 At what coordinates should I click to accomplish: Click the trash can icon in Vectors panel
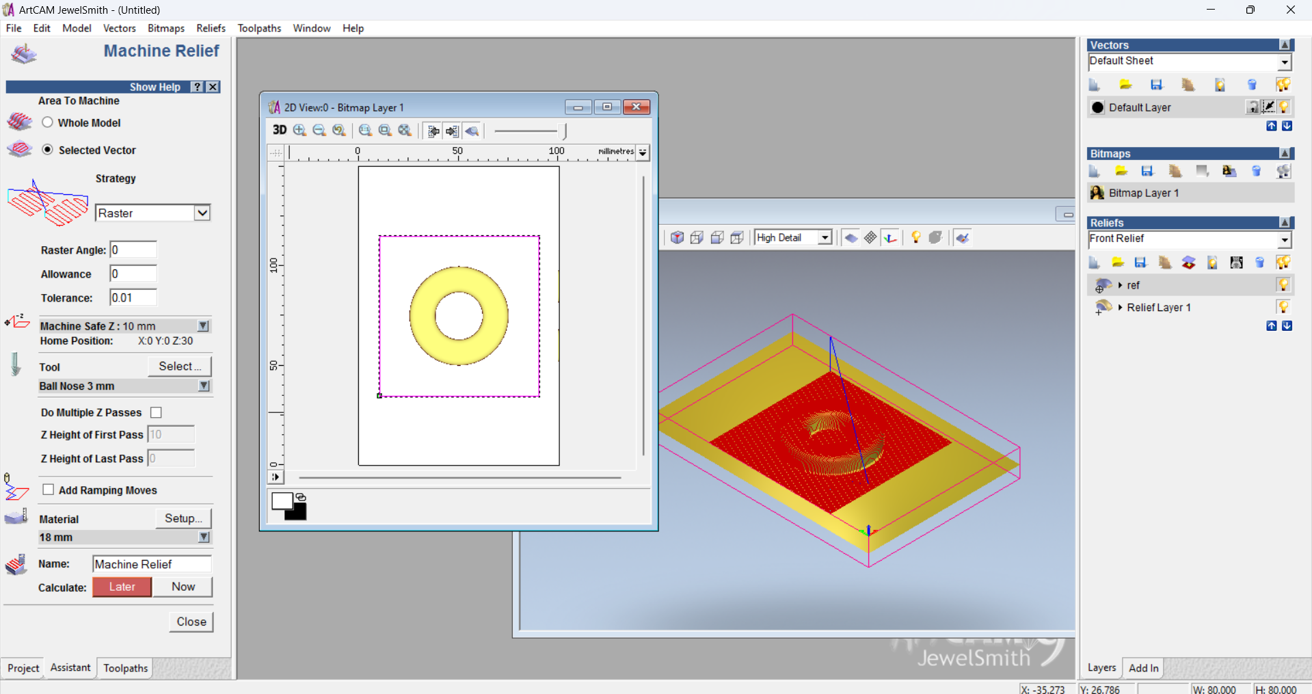pos(1252,85)
